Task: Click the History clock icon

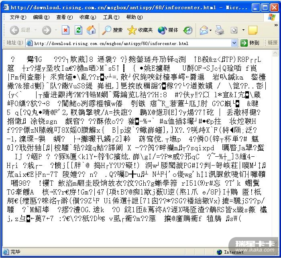Action: 188,30
